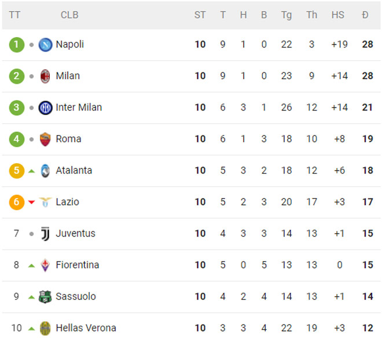Click the Lazio eagle crest icon
The height and width of the screenshot is (339, 382).
click(45, 202)
